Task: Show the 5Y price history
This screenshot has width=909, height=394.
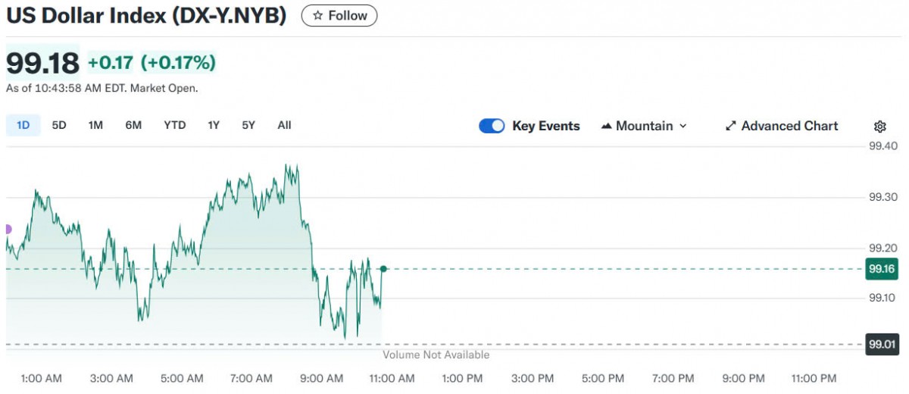Action: coord(248,126)
